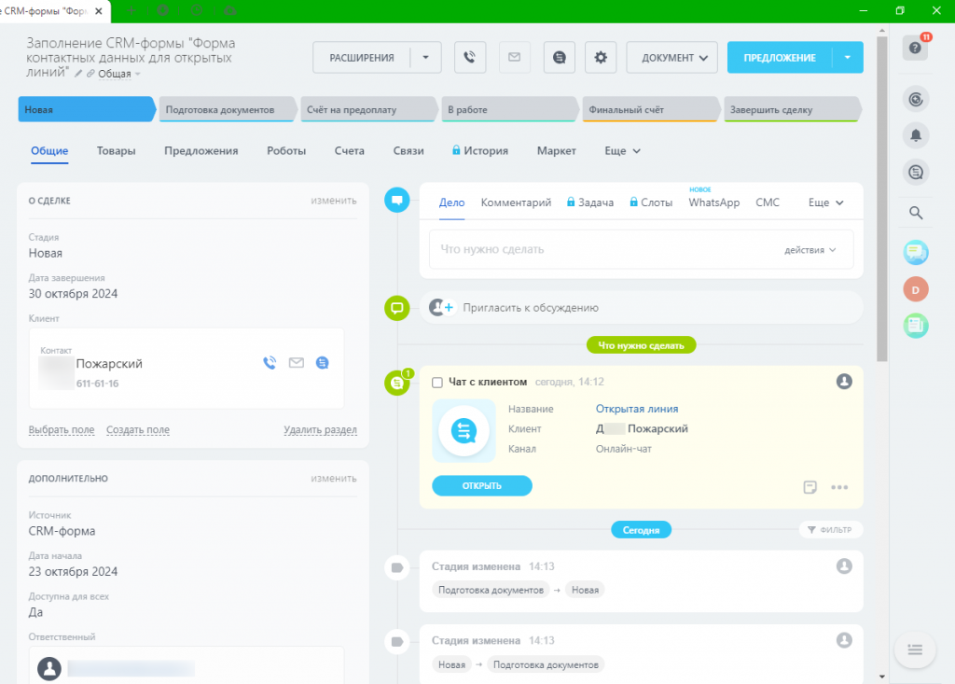Click add person icon beside Пригласить к обсуждению
This screenshot has width=955, height=684.
tap(441, 307)
